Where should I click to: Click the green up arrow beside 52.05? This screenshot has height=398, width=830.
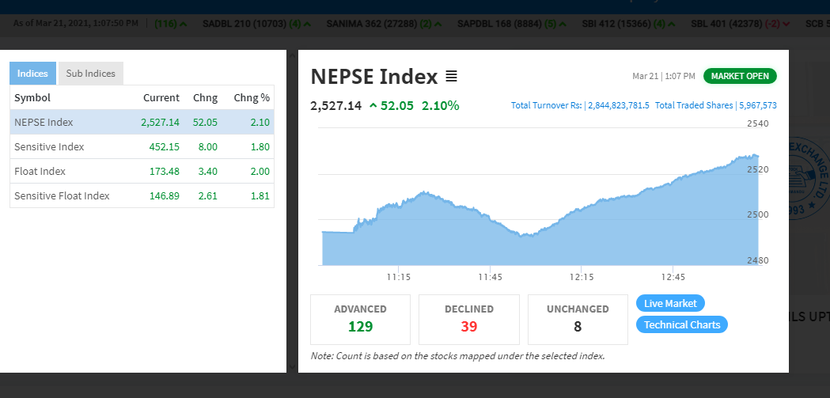[x=373, y=106]
